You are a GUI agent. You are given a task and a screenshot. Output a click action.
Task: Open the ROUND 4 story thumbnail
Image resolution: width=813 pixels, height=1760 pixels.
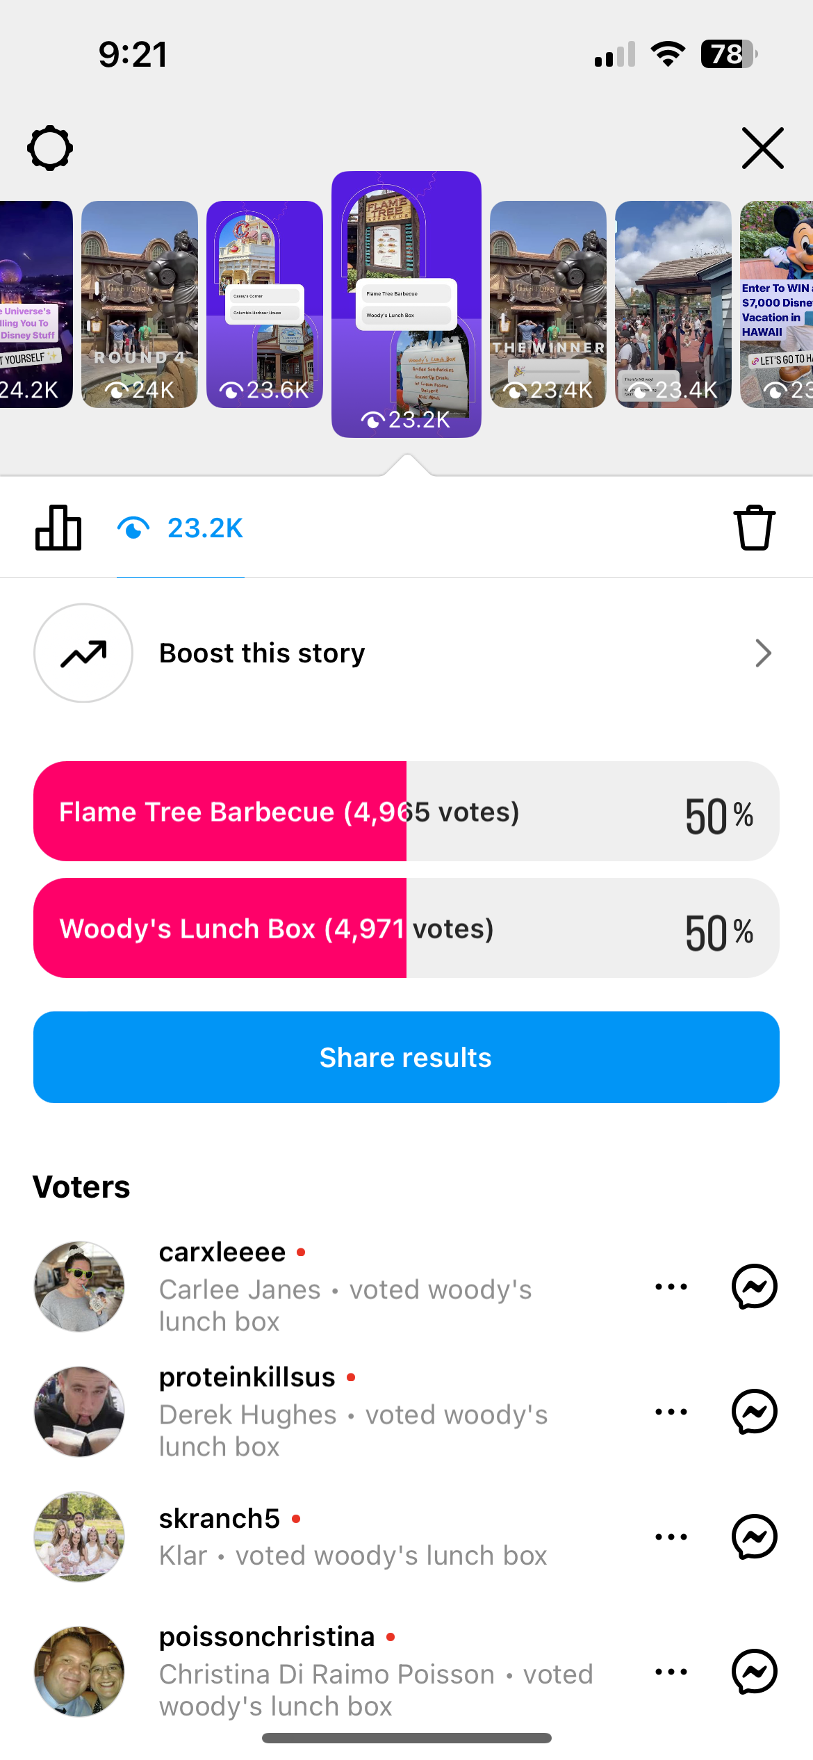(140, 304)
